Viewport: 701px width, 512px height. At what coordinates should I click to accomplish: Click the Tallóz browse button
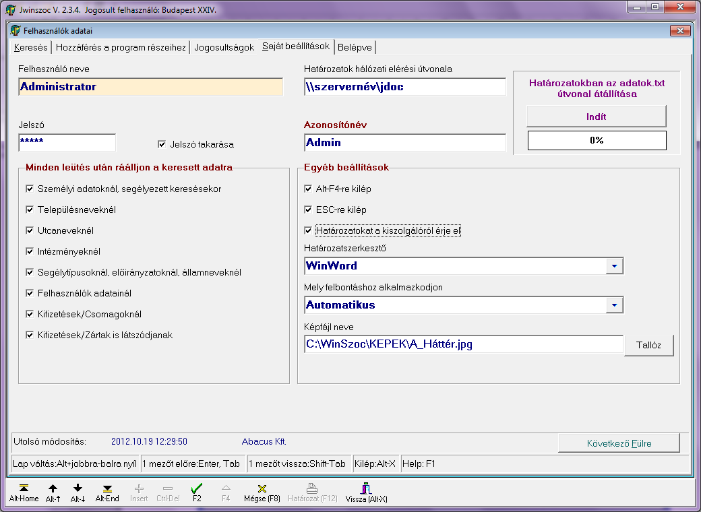click(648, 345)
